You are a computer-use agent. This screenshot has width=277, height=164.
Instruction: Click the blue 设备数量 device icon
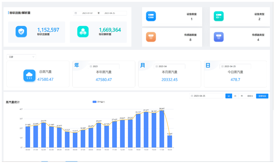(151, 16)
